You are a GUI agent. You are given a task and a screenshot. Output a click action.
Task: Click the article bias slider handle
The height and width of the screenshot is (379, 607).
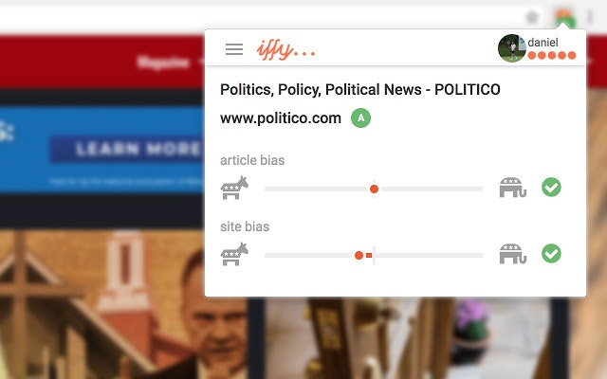tap(374, 189)
